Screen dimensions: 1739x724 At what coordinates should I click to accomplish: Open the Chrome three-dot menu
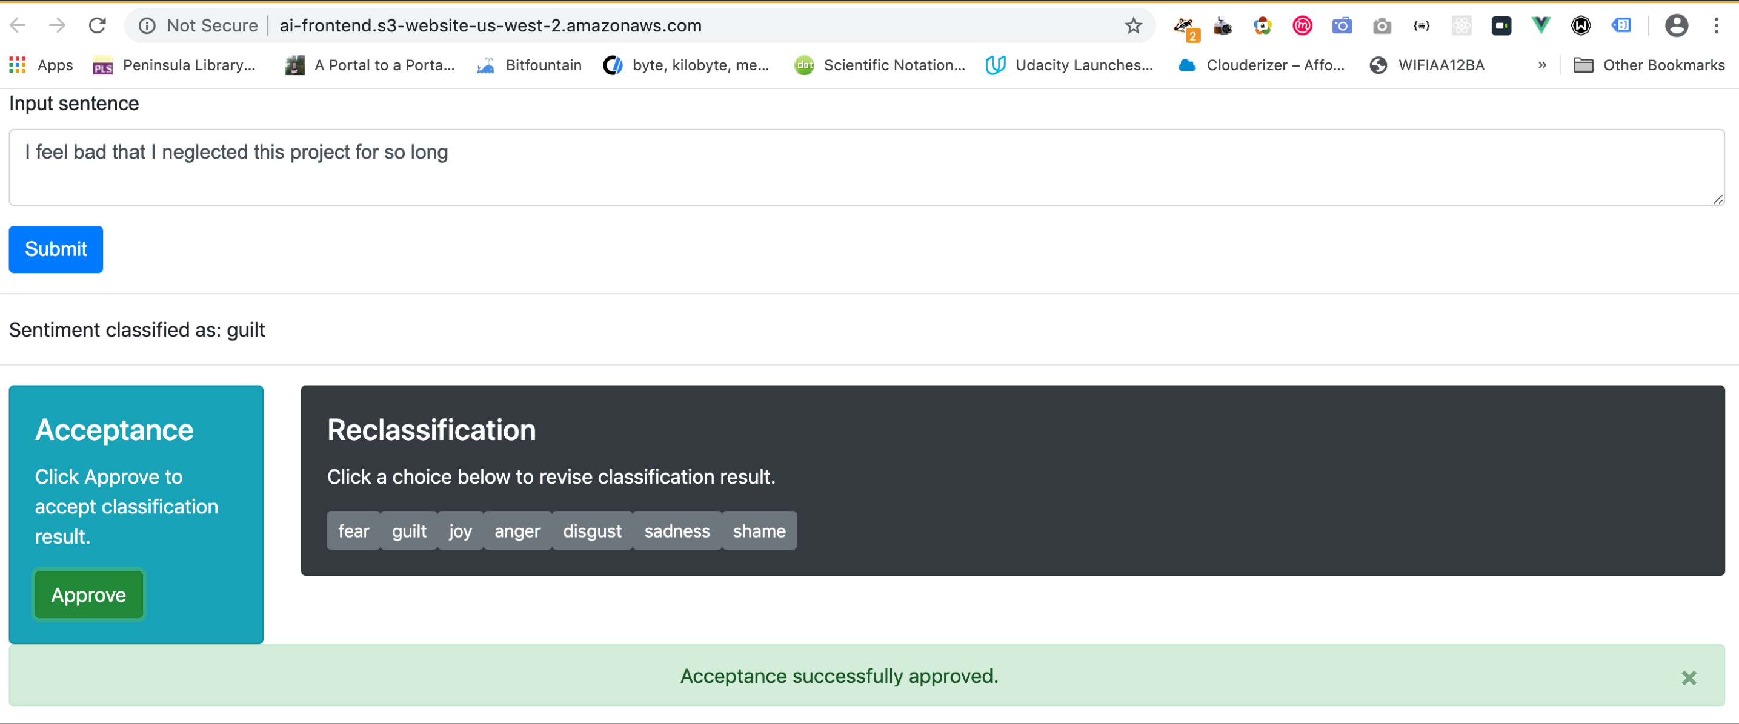[x=1716, y=25]
